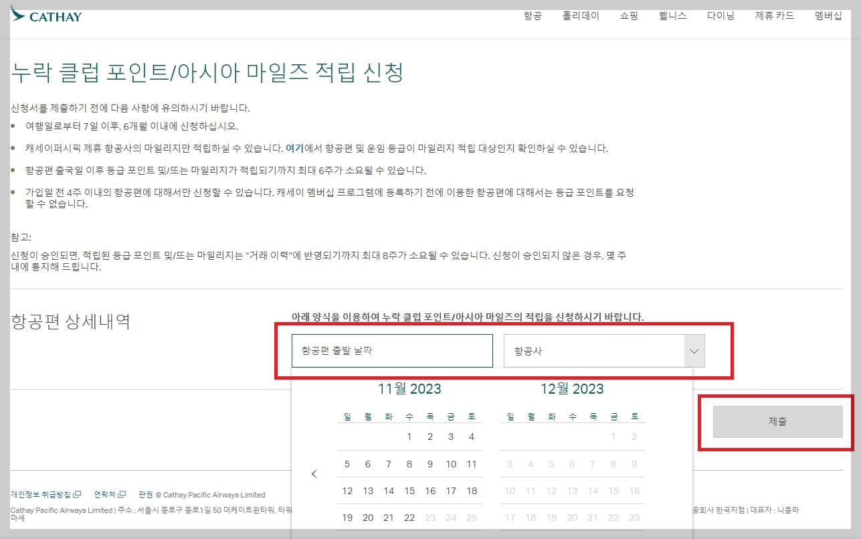The width and height of the screenshot is (861, 539).
Task: Open 개인정보 취급방침 footer link
Action: 41,495
